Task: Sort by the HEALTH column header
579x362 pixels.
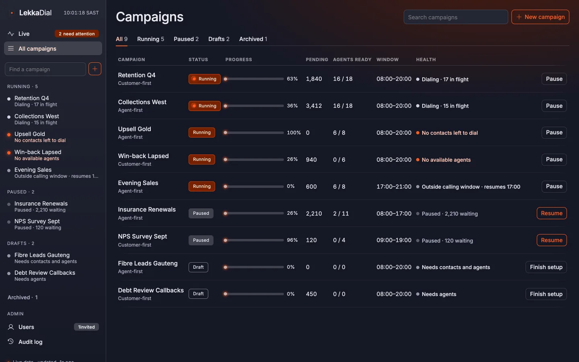Action: pyautogui.click(x=426, y=60)
